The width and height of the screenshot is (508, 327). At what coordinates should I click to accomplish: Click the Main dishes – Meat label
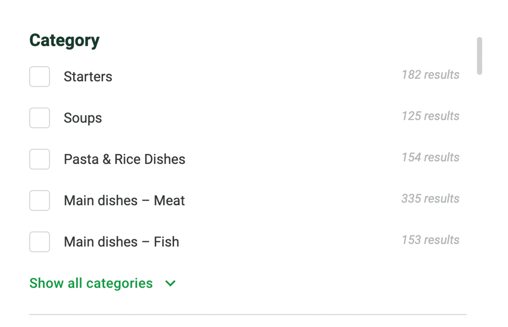point(124,200)
